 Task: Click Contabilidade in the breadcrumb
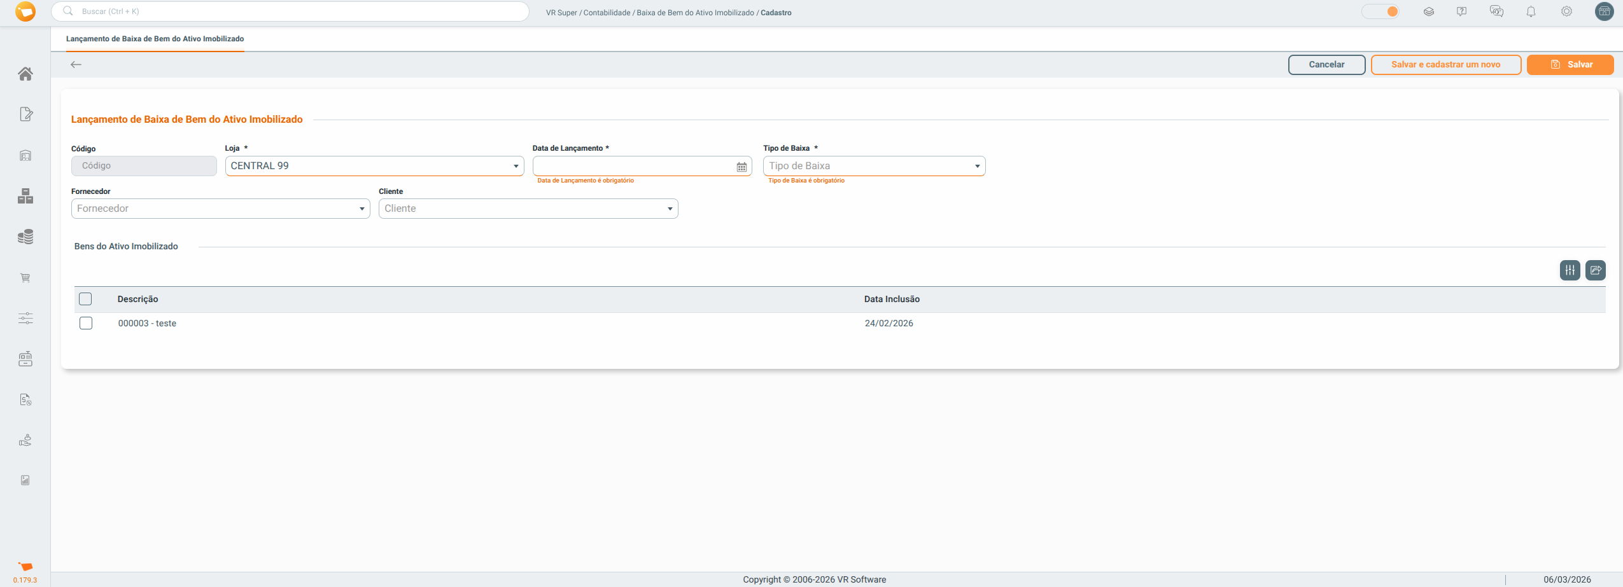(607, 13)
